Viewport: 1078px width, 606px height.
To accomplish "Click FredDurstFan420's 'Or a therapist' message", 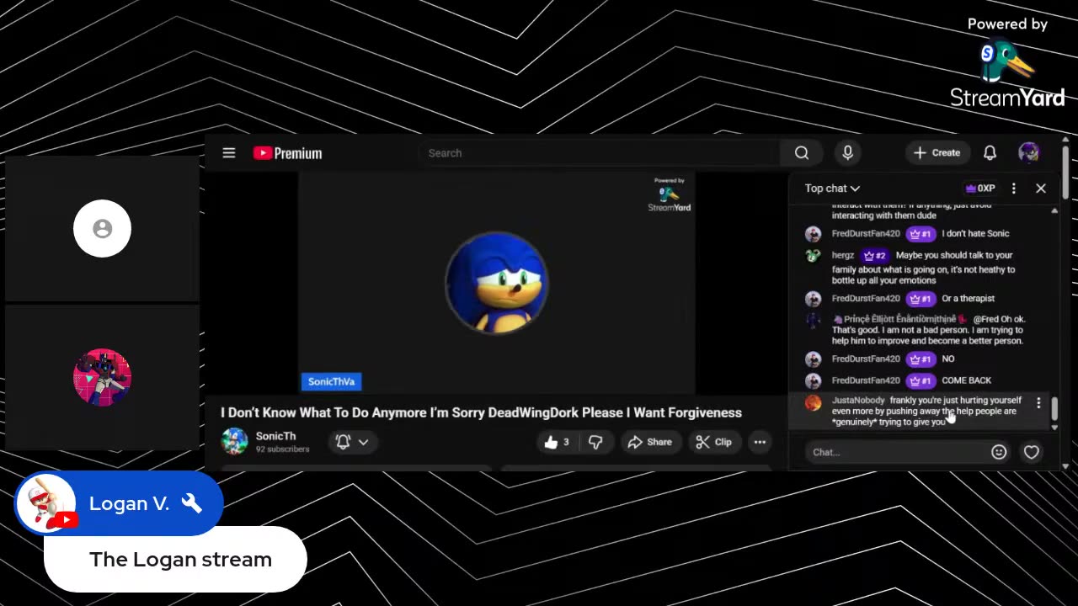I will click(968, 299).
